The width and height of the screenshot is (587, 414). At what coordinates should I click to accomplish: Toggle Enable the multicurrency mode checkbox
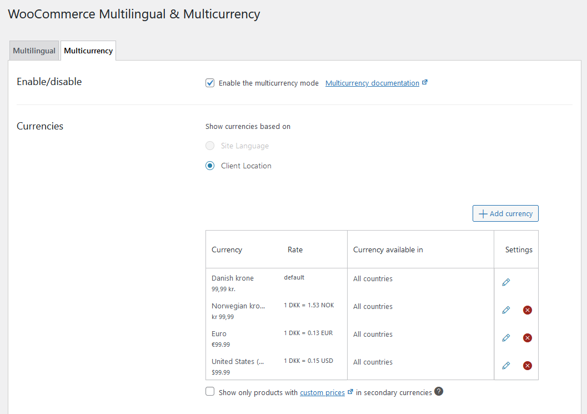[210, 83]
